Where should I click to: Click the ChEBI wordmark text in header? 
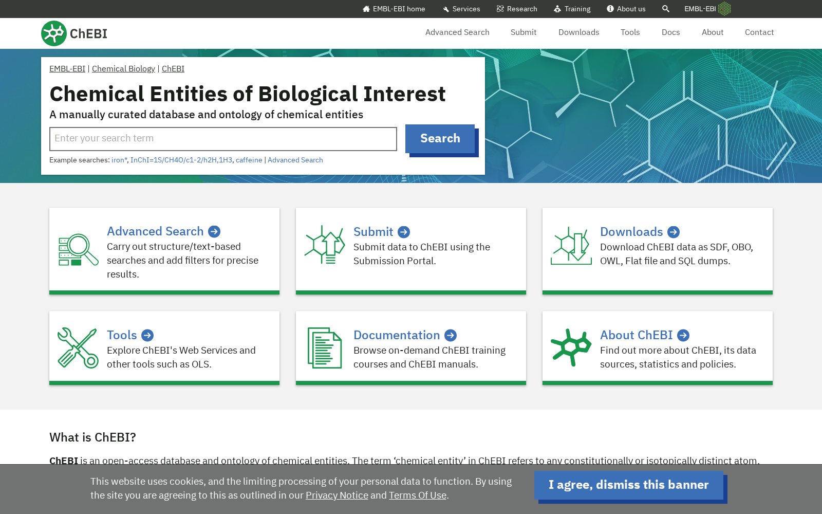88,34
